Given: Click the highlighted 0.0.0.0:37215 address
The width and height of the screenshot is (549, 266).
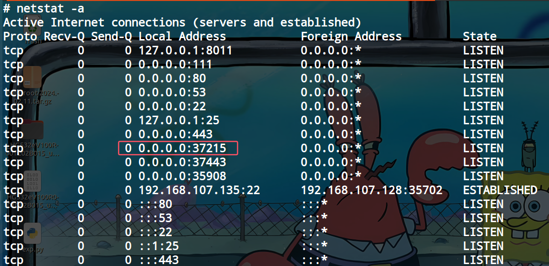Looking at the screenshot, I should [183, 148].
